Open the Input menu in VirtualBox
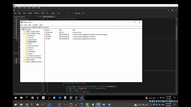 (29, 8)
